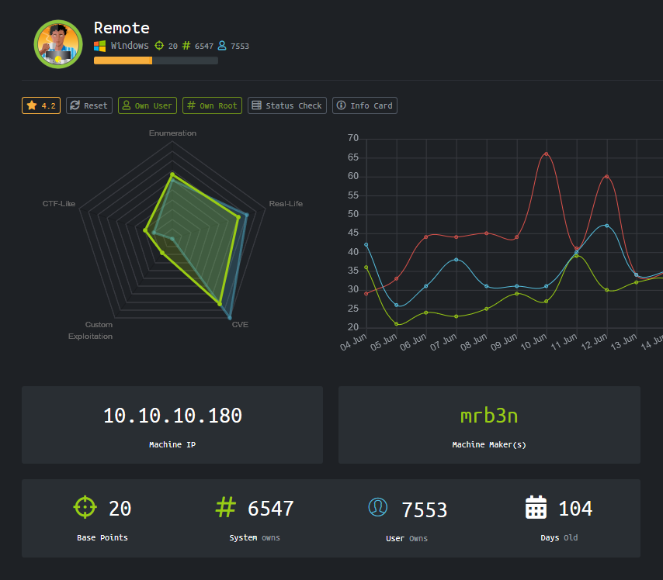Click the Days Old calendar icon
This screenshot has width=663, height=580.
536,508
